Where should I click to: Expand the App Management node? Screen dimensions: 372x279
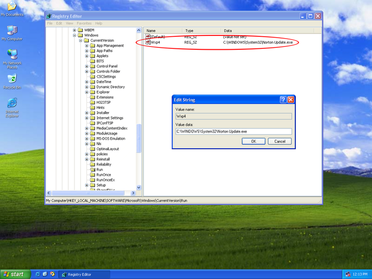(x=86, y=46)
